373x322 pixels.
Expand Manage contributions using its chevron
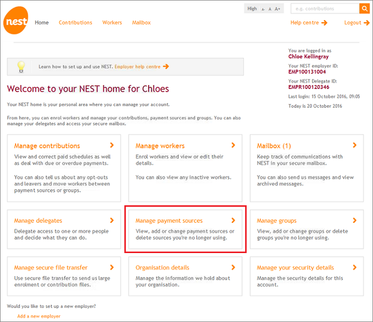[x=112, y=145]
